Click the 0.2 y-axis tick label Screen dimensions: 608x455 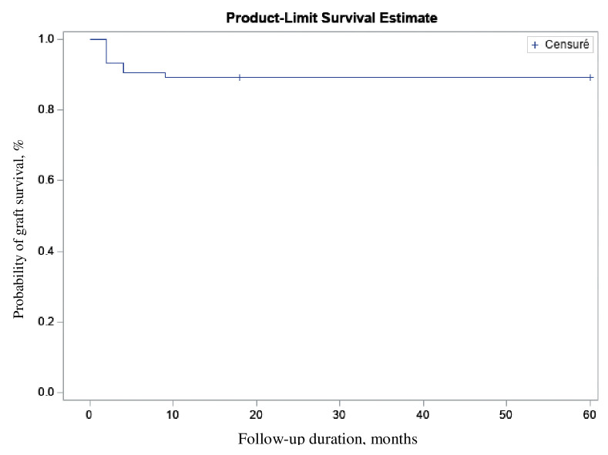(45, 323)
